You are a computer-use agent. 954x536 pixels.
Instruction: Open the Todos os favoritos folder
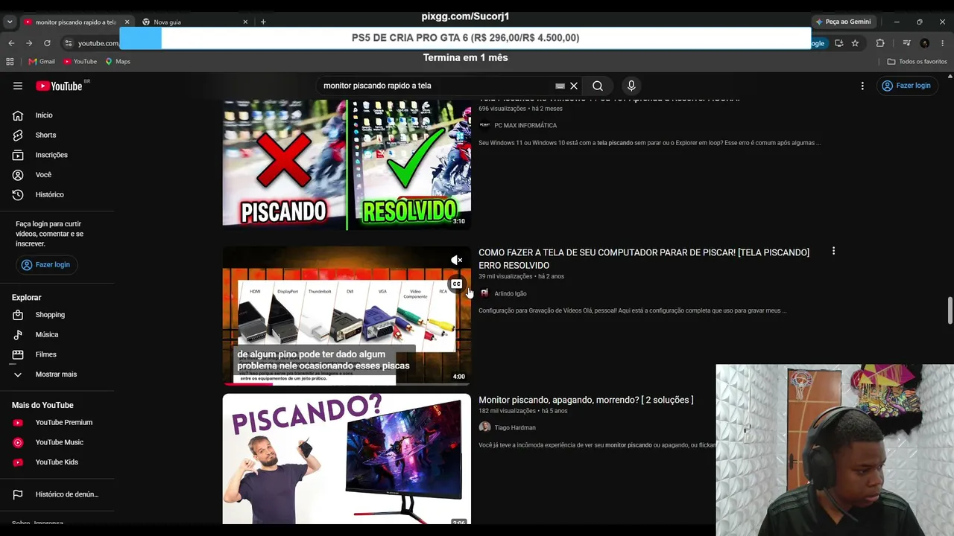[x=917, y=62]
